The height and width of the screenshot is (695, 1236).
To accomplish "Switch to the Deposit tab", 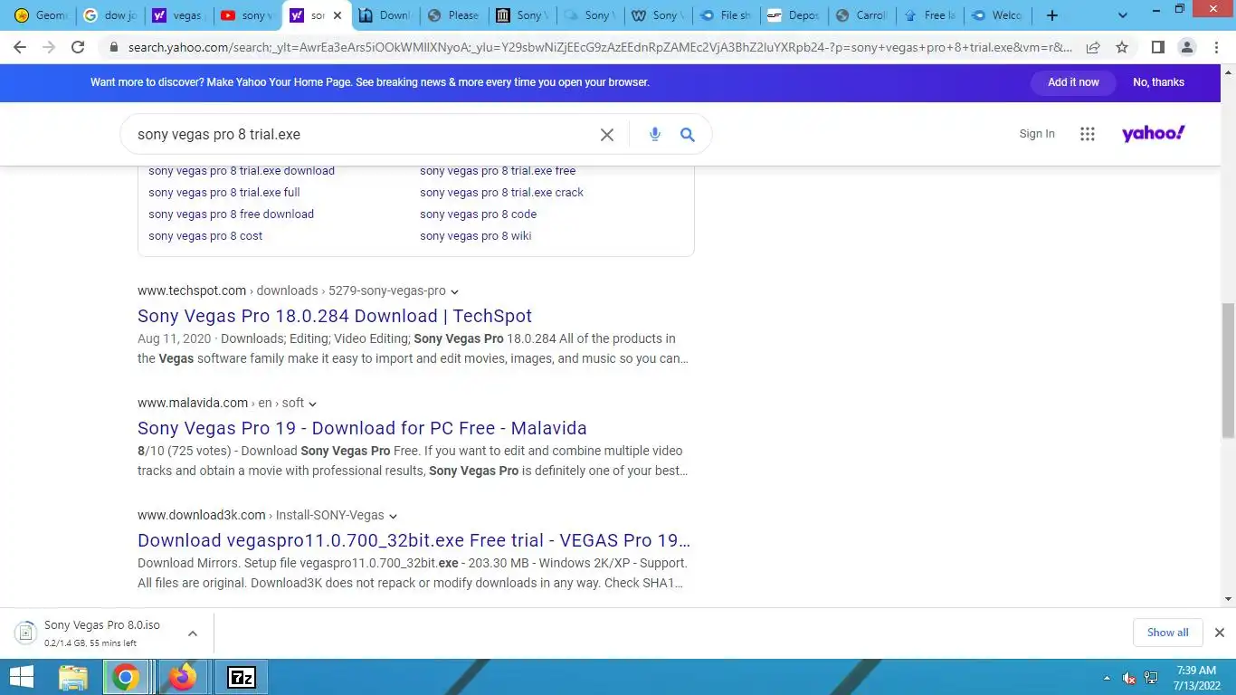I will (x=795, y=15).
